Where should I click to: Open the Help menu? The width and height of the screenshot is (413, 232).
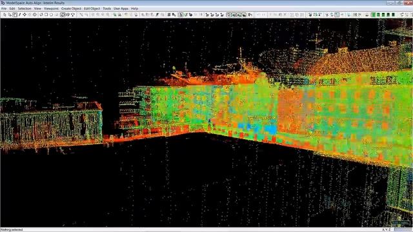point(135,8)
